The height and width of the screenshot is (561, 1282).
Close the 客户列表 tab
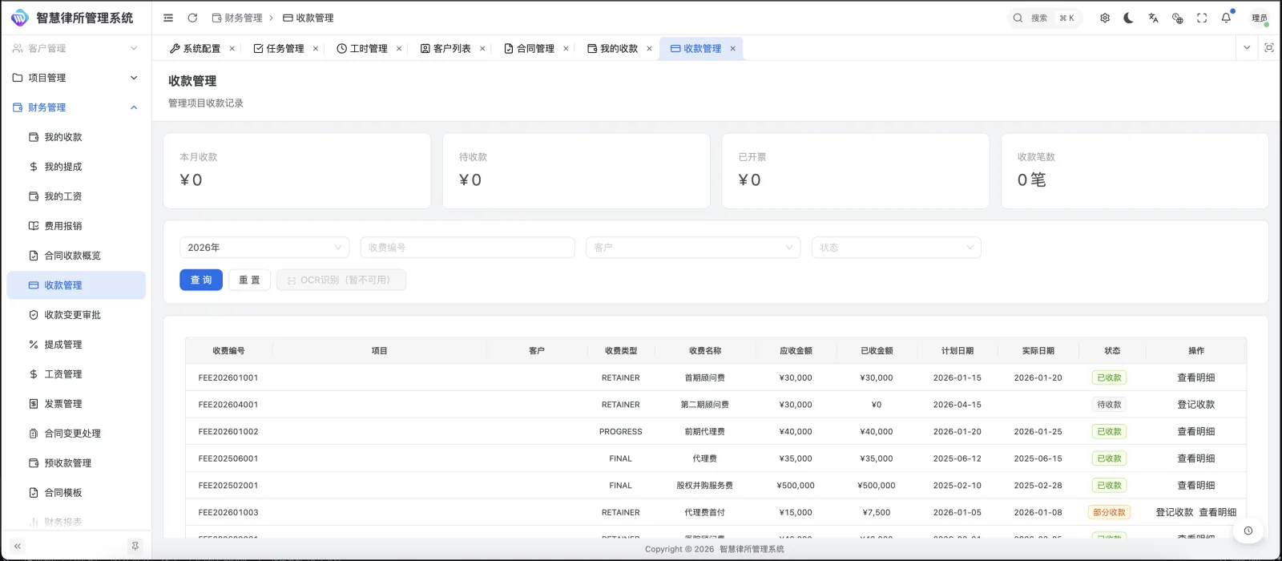pyautogui.click(x=482, y=49)
